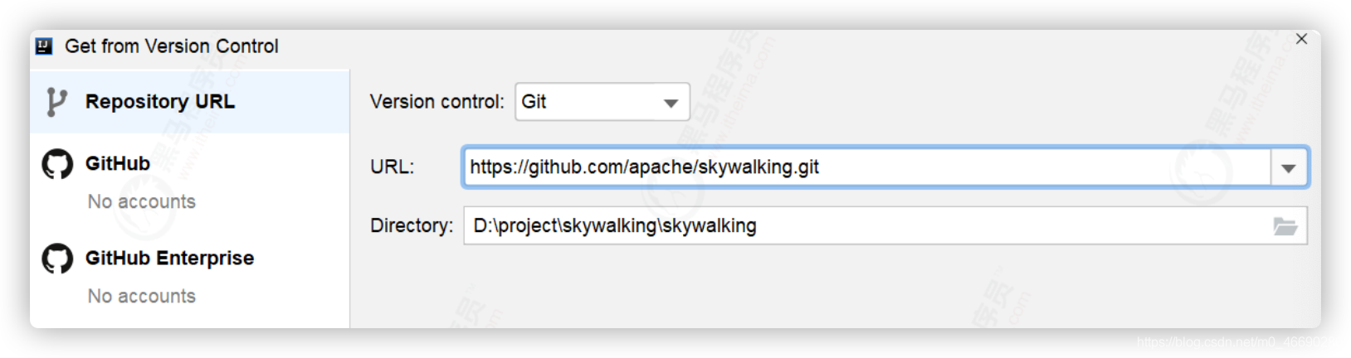Click the GitHub octocat icon

(x=57, y=164)
